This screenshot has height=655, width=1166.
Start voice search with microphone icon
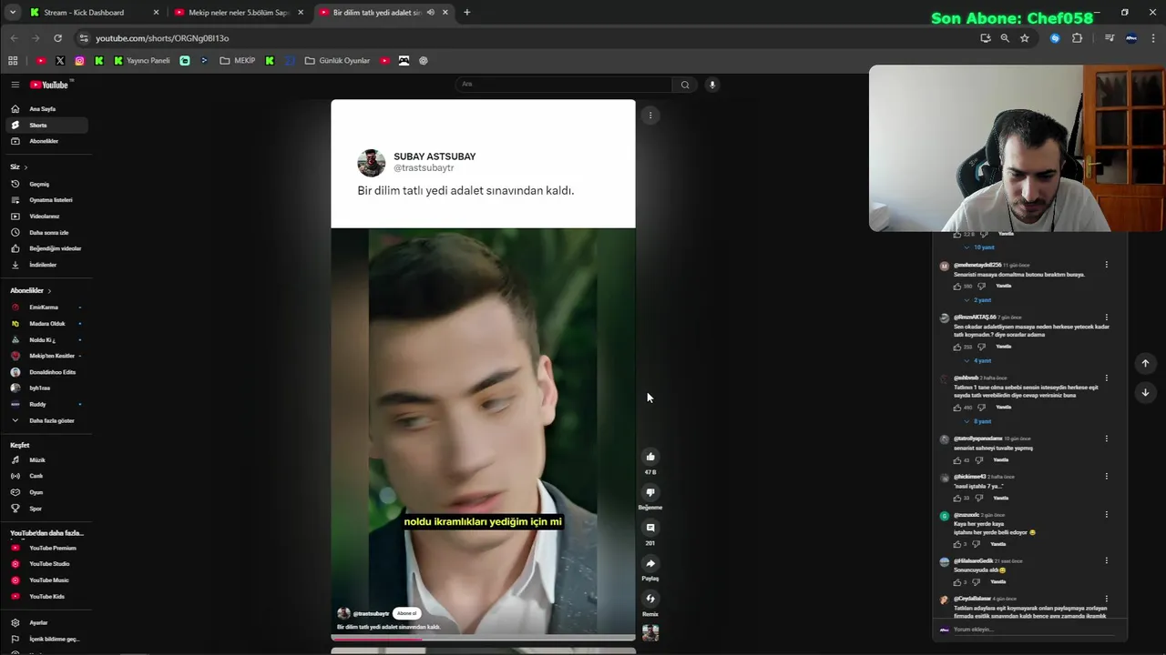pyautogui.click(x=712, y=85)
